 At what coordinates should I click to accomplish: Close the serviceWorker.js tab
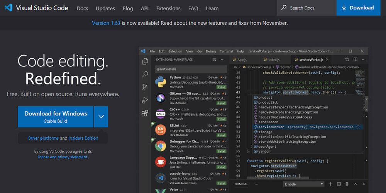pos(327,59)
